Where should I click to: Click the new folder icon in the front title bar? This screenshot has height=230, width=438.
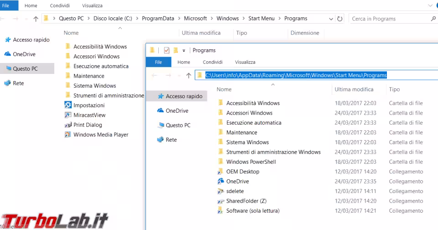coord(175,50)
